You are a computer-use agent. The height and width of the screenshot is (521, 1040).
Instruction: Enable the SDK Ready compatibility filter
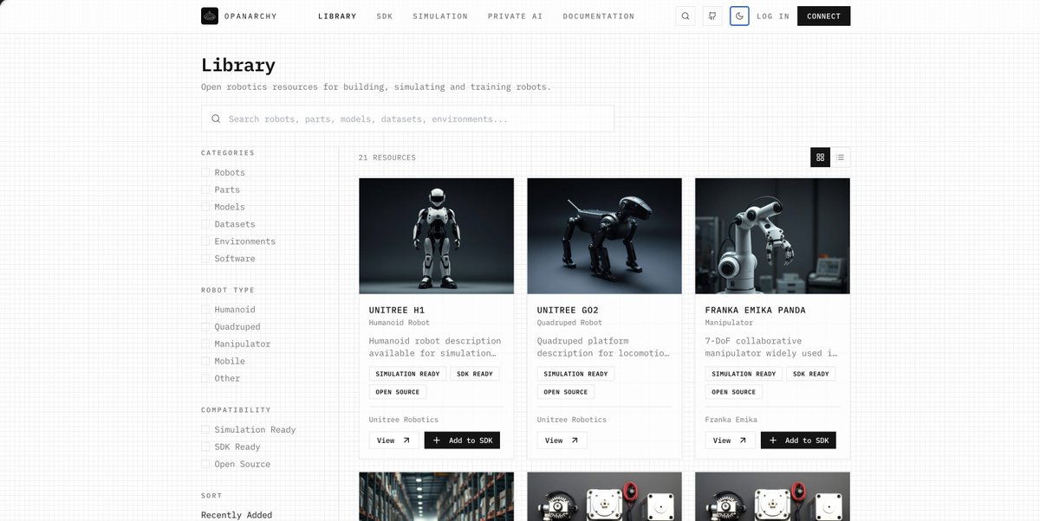click(x=205, y=447)
